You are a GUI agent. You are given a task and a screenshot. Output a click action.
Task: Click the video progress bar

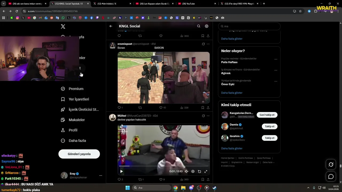164,166
